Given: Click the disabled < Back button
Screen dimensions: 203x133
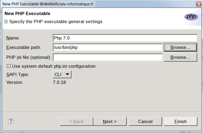Looking at the screenshot, I should tap(76, 121).
